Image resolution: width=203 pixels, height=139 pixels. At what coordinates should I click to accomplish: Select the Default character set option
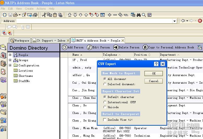[105, 97]
